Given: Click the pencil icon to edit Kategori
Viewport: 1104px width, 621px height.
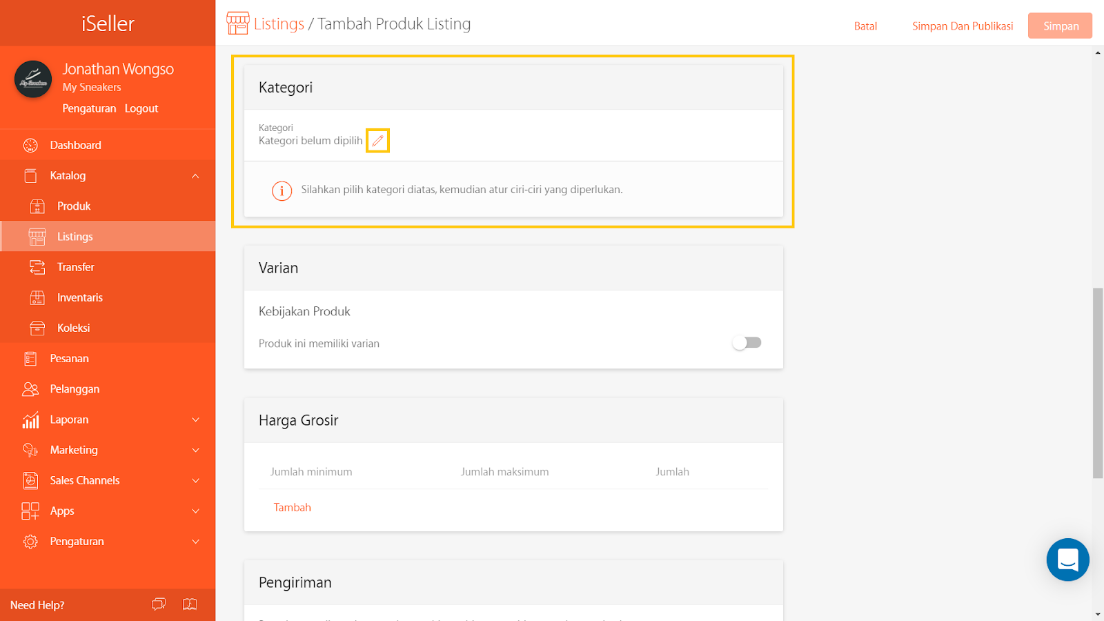Looking at the screenshot, I should pyautogui.click(x=377, y=140).
